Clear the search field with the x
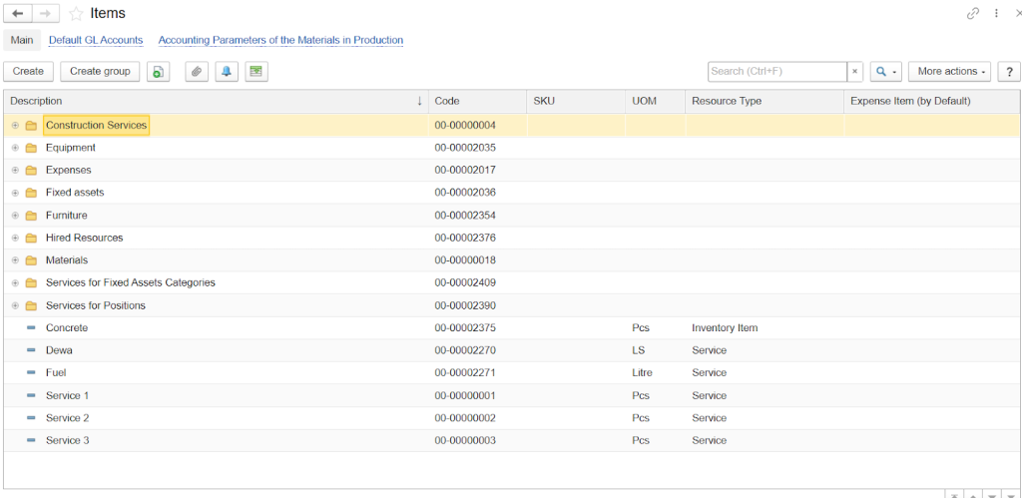Viewport: 1022px width, 498px height. tap(855, 72)
